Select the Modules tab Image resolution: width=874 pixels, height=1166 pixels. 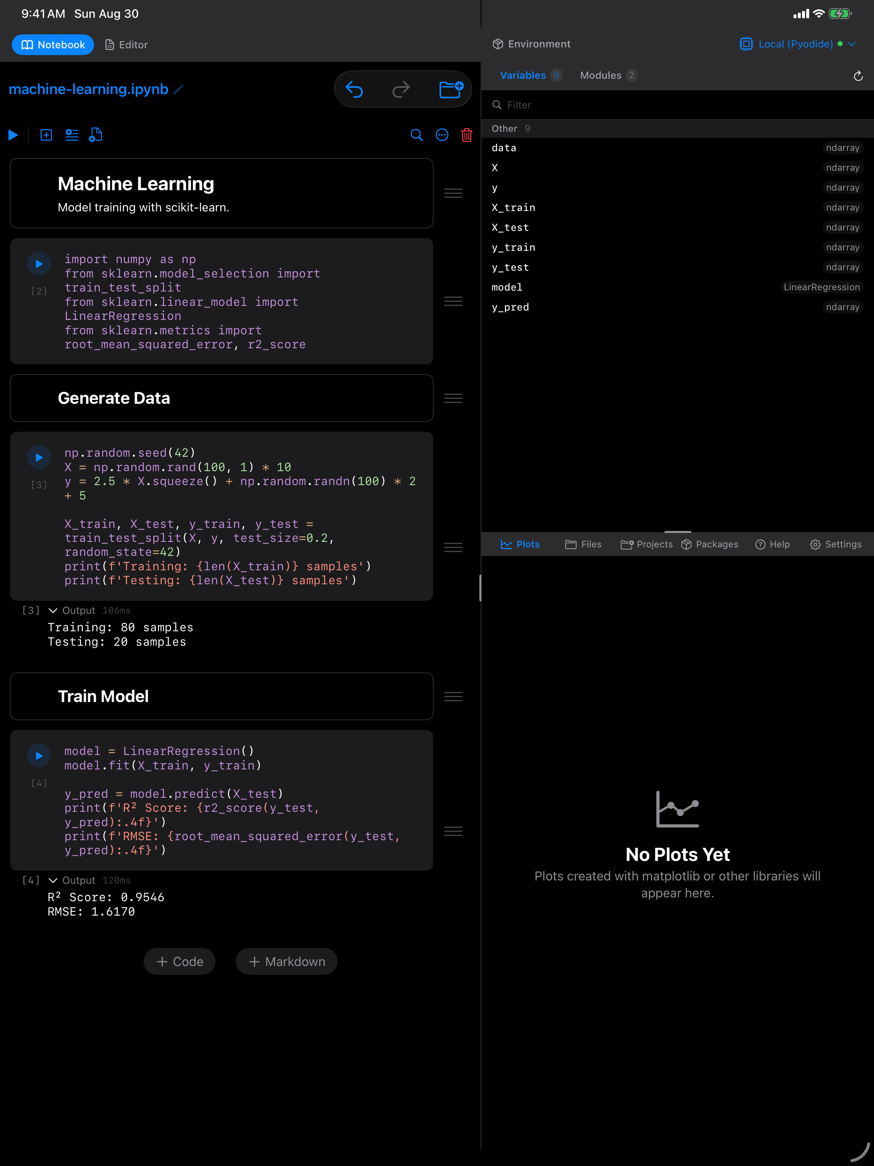pos(608,75)
